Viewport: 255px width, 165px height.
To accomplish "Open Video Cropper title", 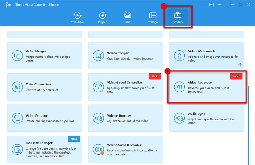I will (x=118, y=53).
